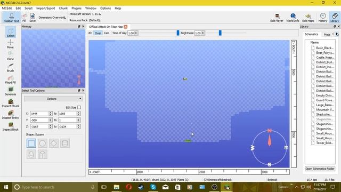Screen dimensions: 341x192
Task: Open the Resource Pack dropdown
Action: click(x=85, y=20)
